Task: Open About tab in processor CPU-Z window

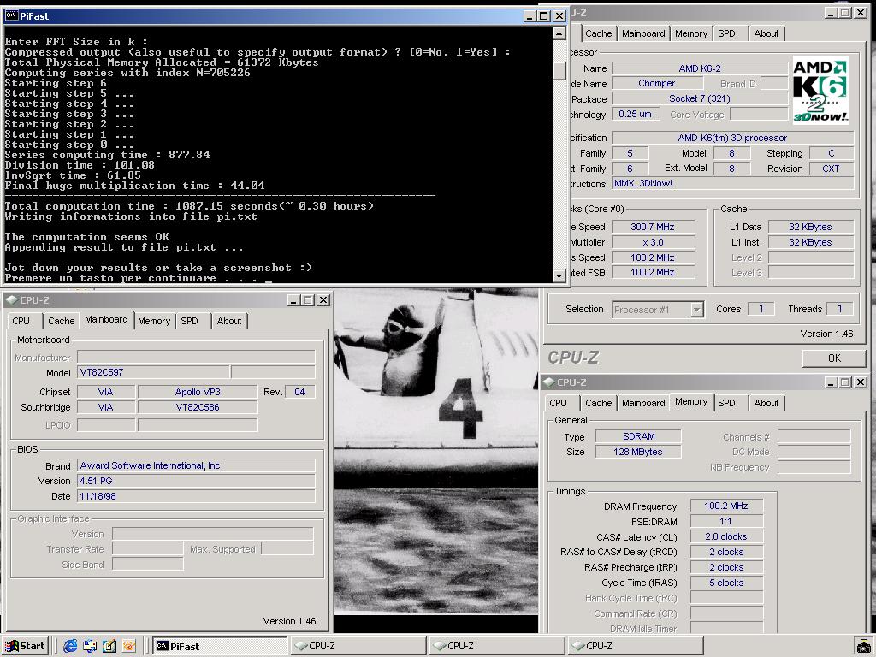Action: tap(766, 33)
